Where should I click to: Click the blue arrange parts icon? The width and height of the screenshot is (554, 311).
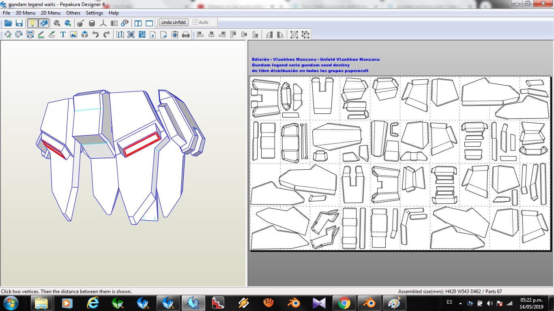[142, 34]
